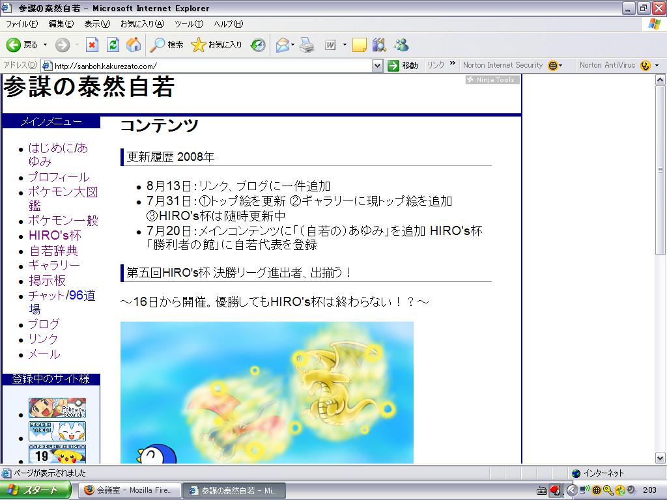Expand Norton AntiVirus dropdown arrow
This screenshot has height=500, width=667.
(657, 66)
